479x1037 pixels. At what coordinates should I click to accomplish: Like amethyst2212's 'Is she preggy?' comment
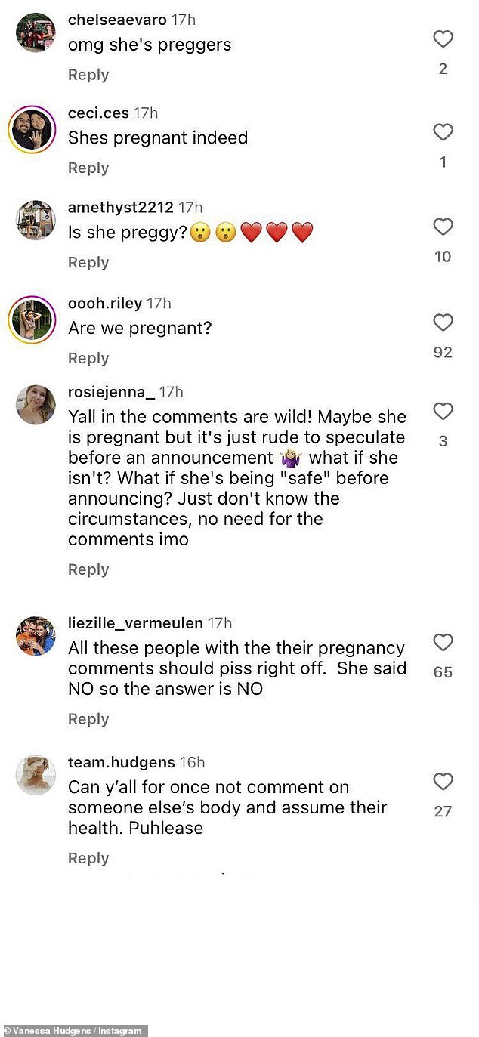pos(443,227)
